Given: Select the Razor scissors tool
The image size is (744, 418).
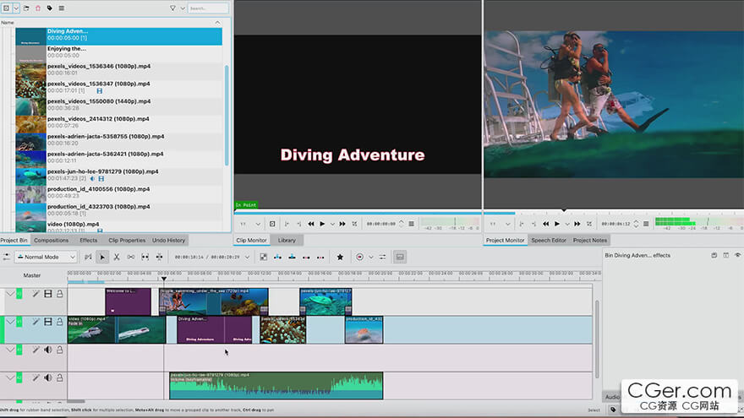Looking at the screenshot, I should [x=117, y=257].
